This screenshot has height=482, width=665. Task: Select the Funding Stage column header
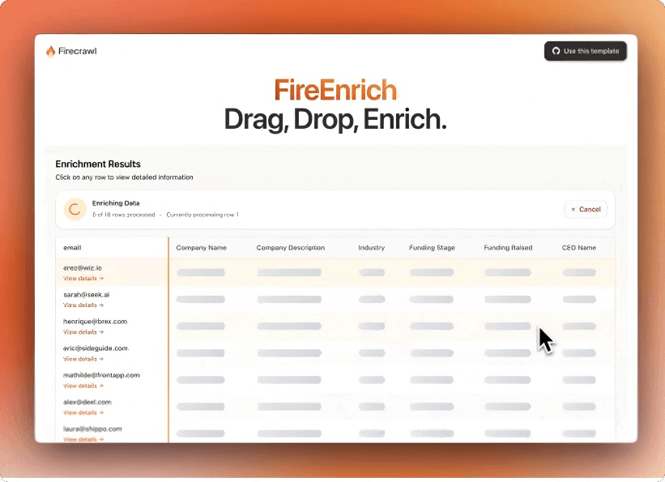click(432, 248)
